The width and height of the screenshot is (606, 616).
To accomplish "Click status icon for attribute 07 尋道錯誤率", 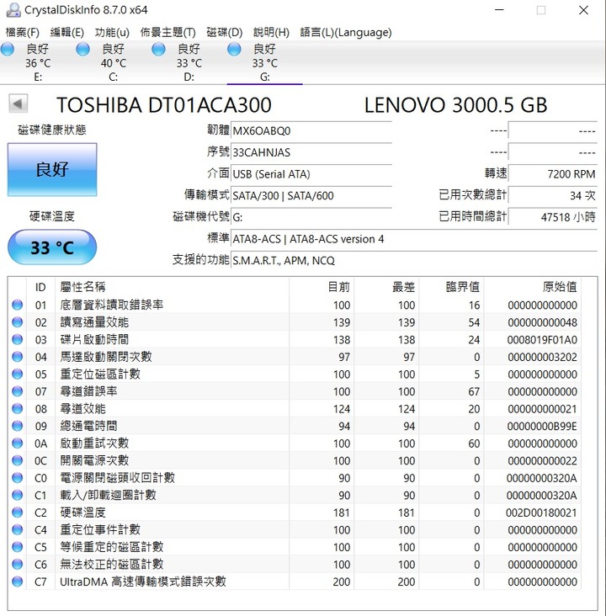I will (18, 391).
